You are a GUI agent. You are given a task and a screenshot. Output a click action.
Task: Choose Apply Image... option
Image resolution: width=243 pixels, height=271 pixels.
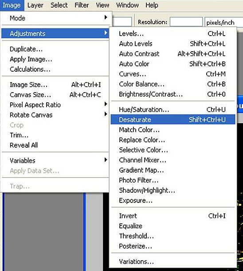point(55,59)
